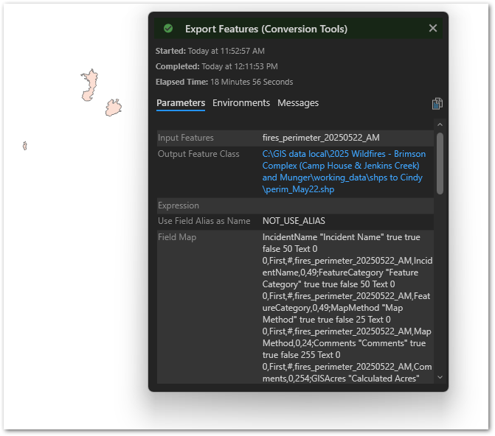Open the Messages tab
Image resolution: width=495 pixels, height=436 pixels.
click(x=298, y=103)
